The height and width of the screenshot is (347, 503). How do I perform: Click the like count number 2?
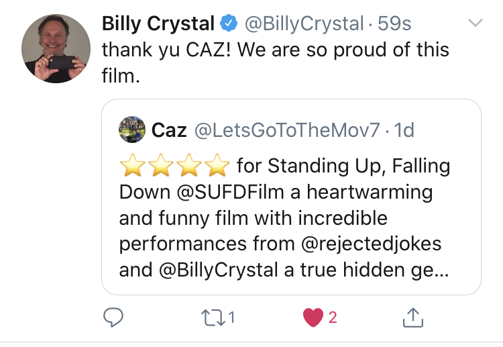[333, 318]
